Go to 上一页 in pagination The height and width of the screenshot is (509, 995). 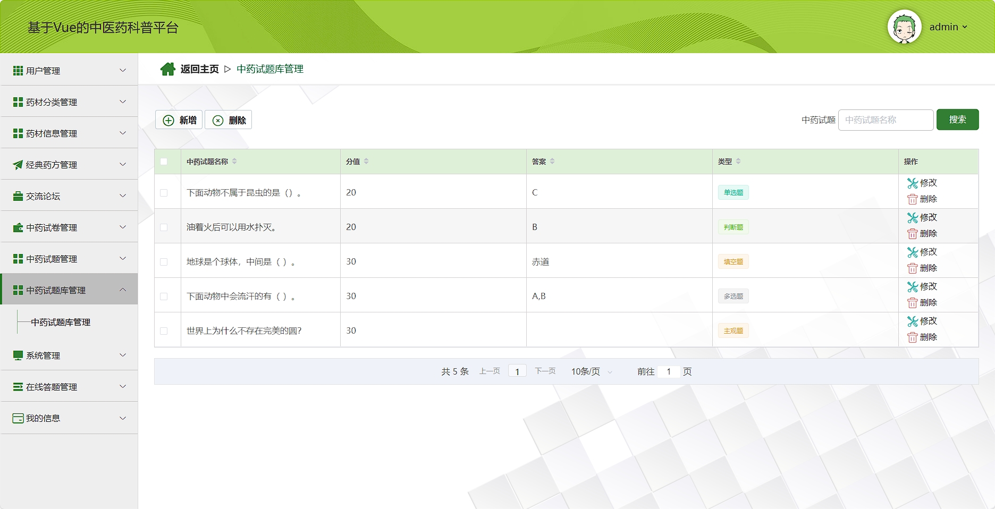coord(490,371)
